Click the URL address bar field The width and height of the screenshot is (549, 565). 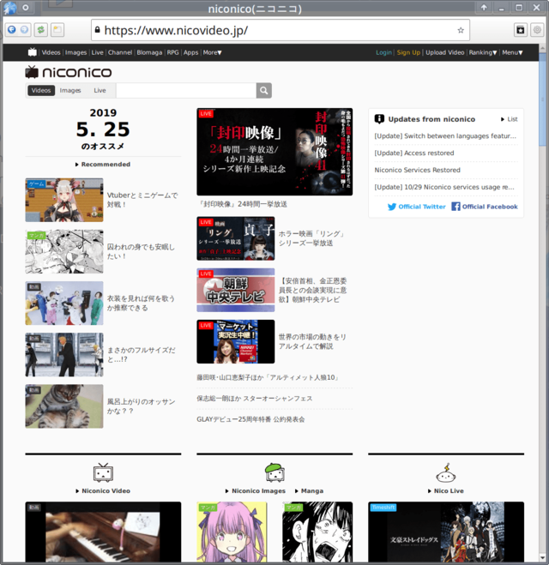pyautogui.click(x=281, y=30)
